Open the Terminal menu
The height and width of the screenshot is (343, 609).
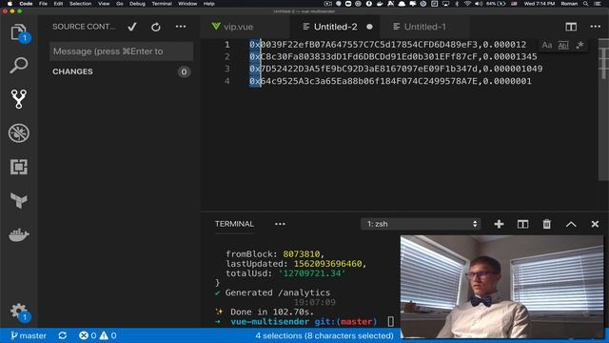click(162, 4)
